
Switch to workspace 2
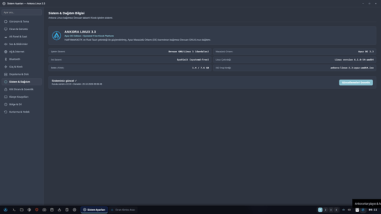(325, 210)
